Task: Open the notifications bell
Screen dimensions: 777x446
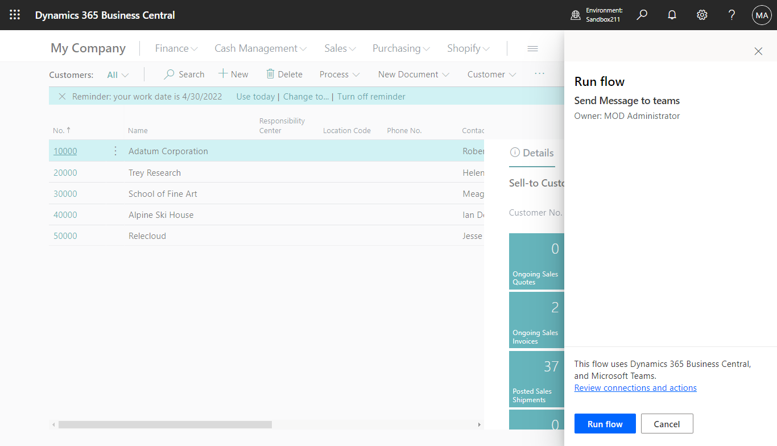Action: [672, 15]
